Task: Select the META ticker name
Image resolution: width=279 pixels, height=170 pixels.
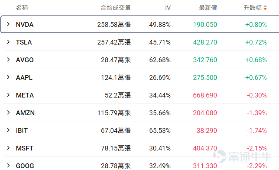Action: [25, 95]
